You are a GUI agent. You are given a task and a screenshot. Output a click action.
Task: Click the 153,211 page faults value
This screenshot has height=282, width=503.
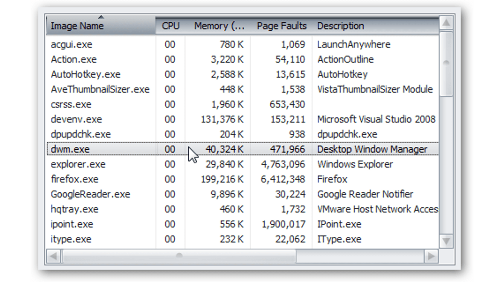coord(287,119)
